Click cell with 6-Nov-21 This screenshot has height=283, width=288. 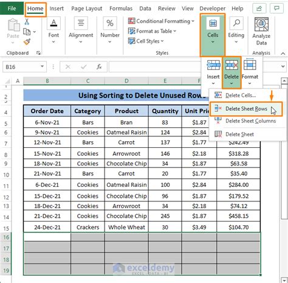click(47, 122)
